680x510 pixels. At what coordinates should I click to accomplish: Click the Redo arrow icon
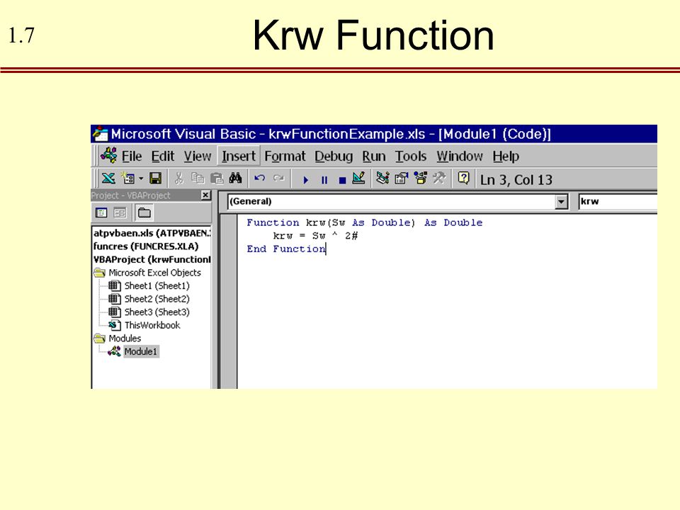[x=279, y=178]
